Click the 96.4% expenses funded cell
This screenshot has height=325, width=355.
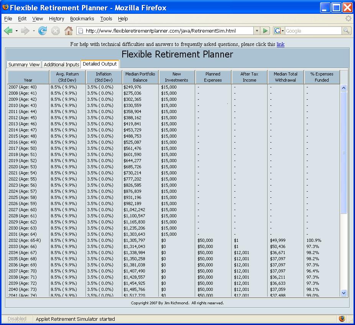313,271
